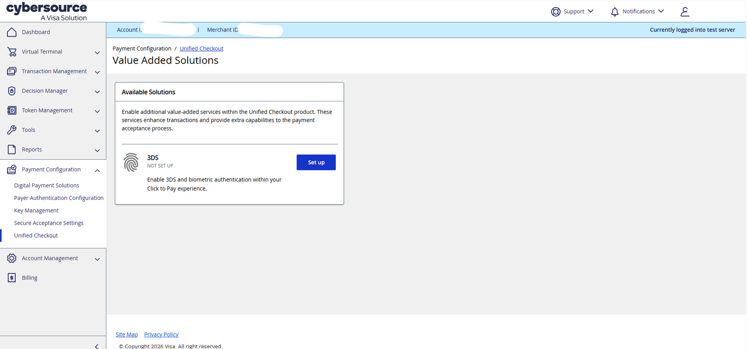Open the Site Map link

(x=127, y=335)
